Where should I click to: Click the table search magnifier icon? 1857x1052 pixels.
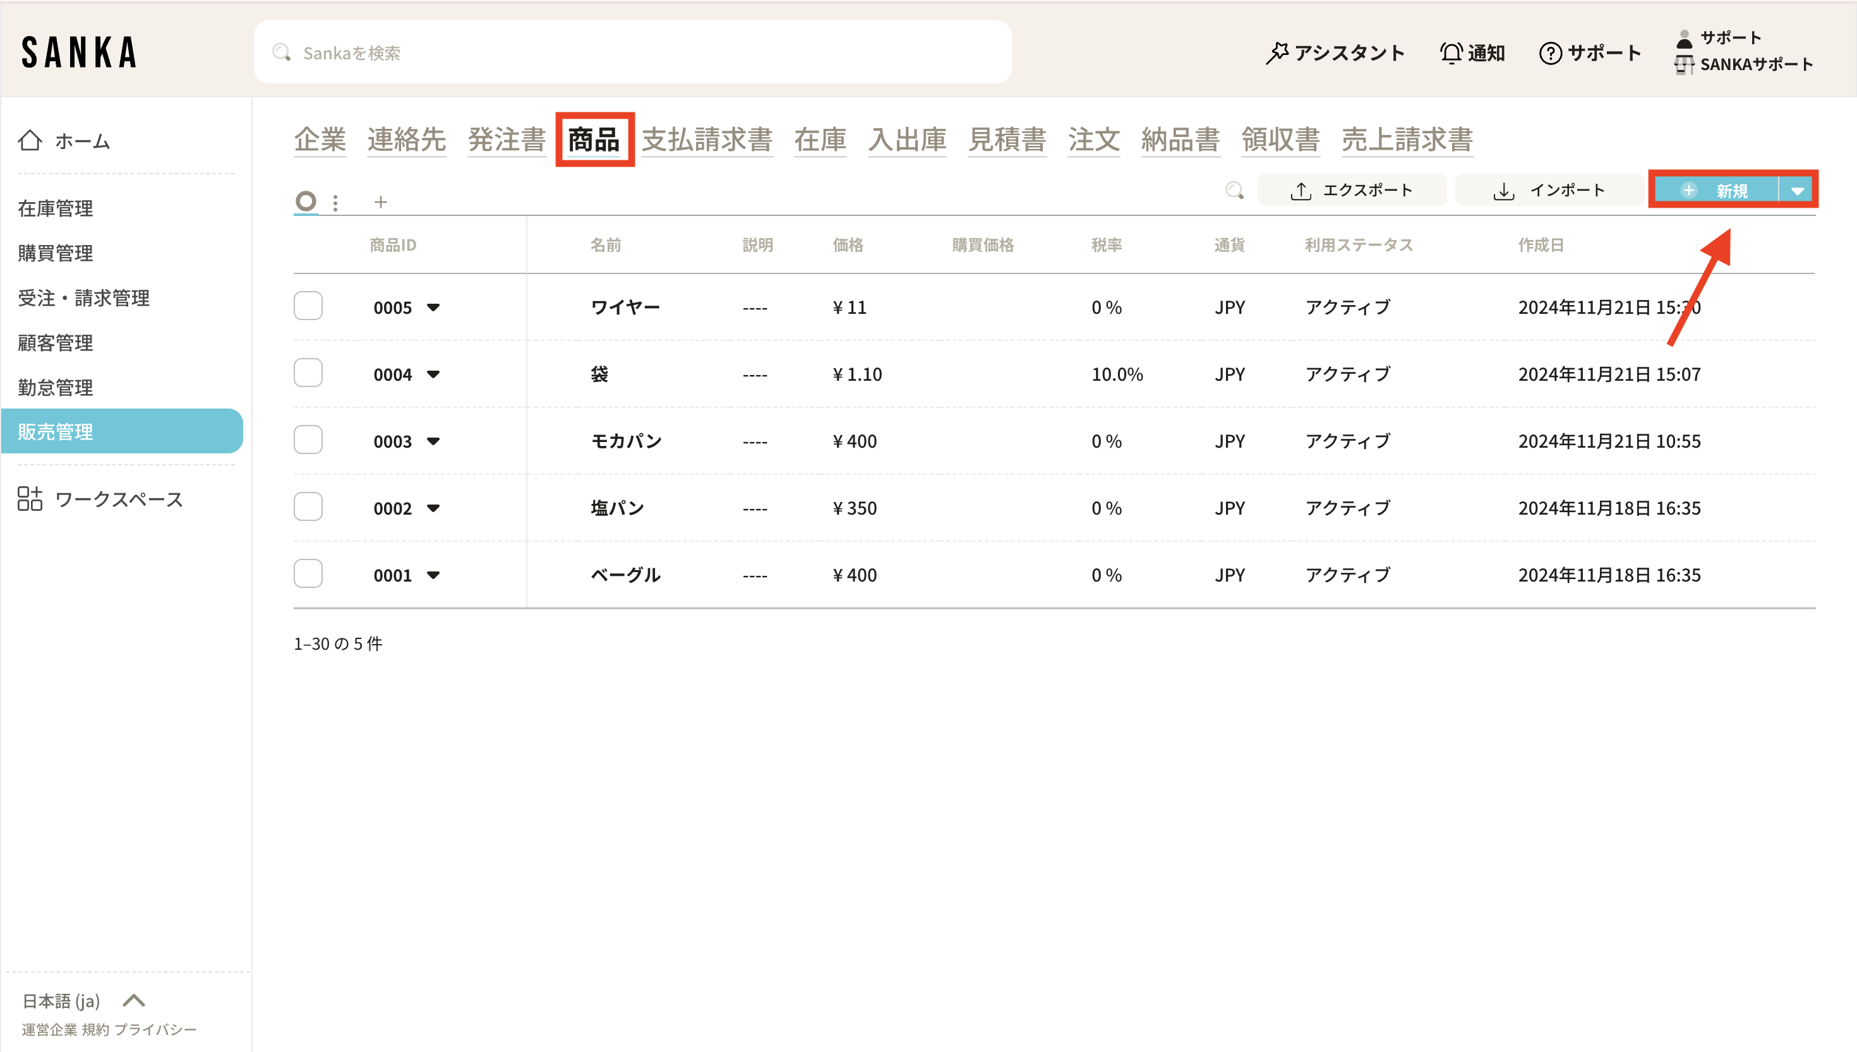click(x=1234, y=190)
